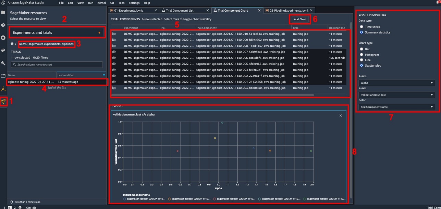Select Bar chart type
Viewport: 441px width, 209px height.
(x=362, y=49)
